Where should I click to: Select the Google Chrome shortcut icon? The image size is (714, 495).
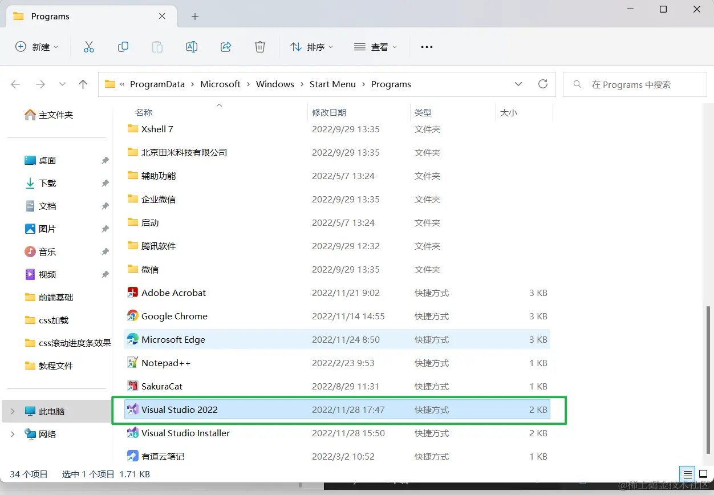point(132,316)
